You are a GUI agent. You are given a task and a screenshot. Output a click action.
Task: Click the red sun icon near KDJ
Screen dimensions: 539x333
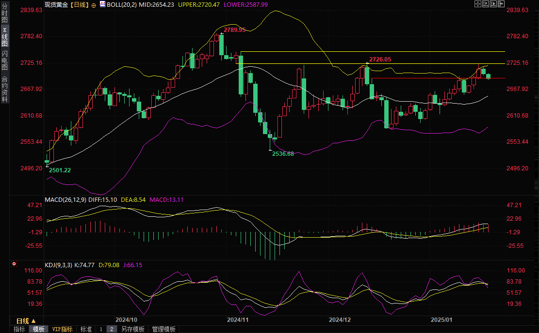pos(14,264)
